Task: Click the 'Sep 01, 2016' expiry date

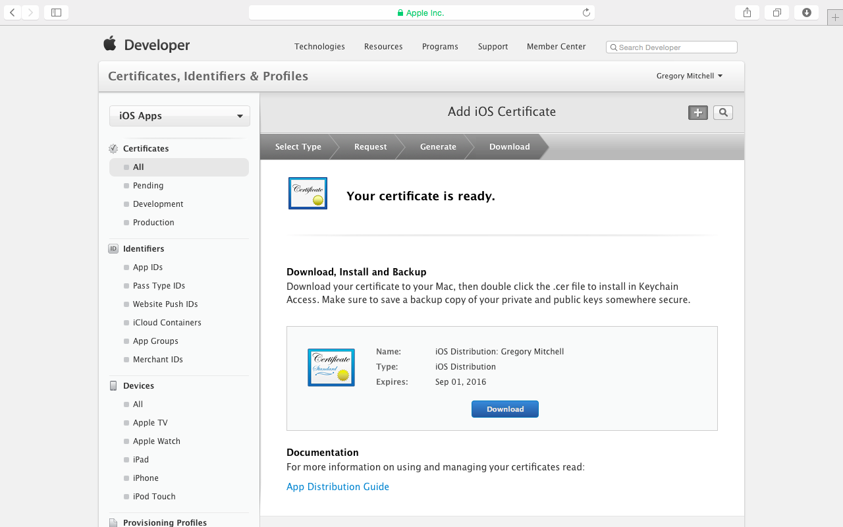Action: pos(461,382)
